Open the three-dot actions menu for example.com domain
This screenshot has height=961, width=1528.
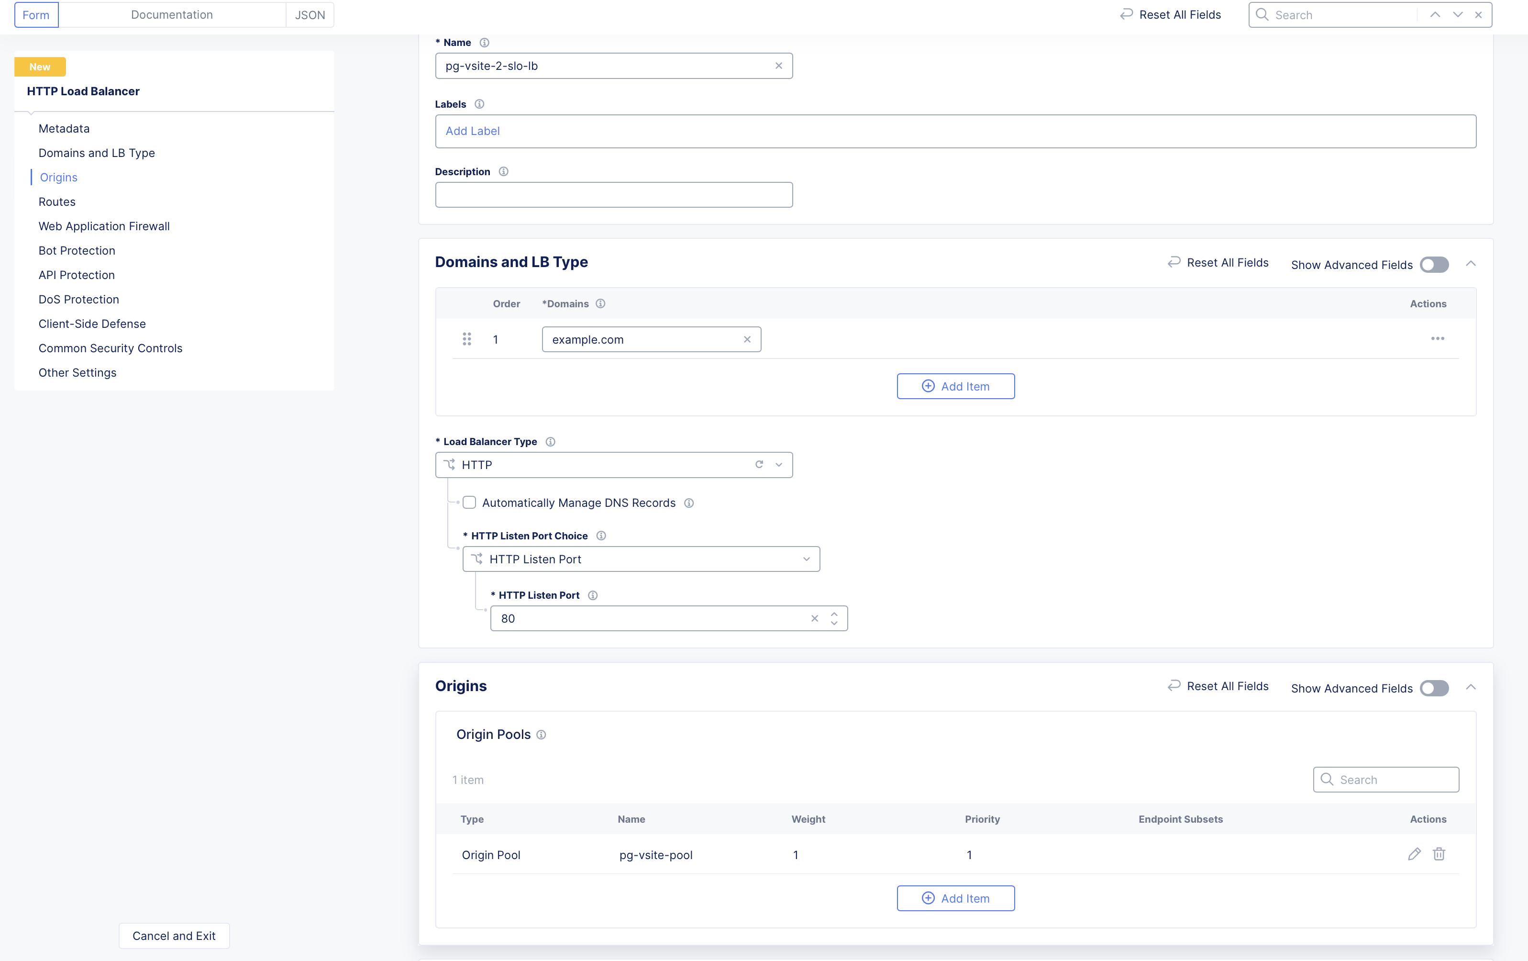(1438, 339)
